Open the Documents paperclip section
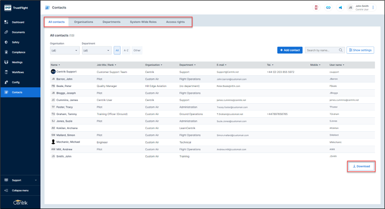 click(18, 32)
